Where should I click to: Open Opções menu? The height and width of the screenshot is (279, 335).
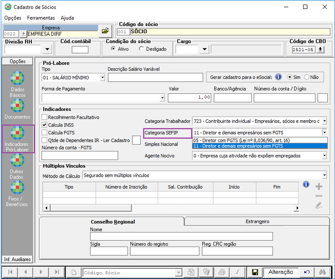coord(13,18)
